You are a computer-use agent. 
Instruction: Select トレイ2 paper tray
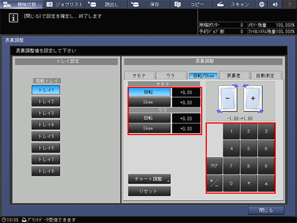tap(46, 102)
